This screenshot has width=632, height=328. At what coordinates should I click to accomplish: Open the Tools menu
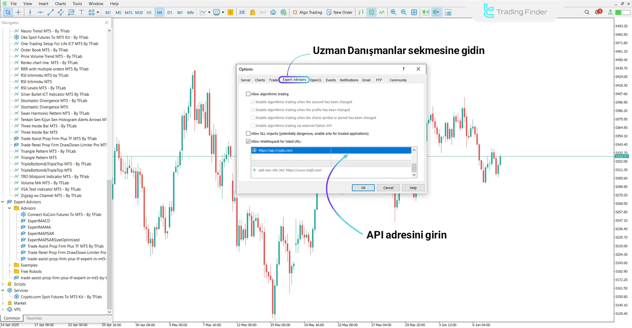77,4
